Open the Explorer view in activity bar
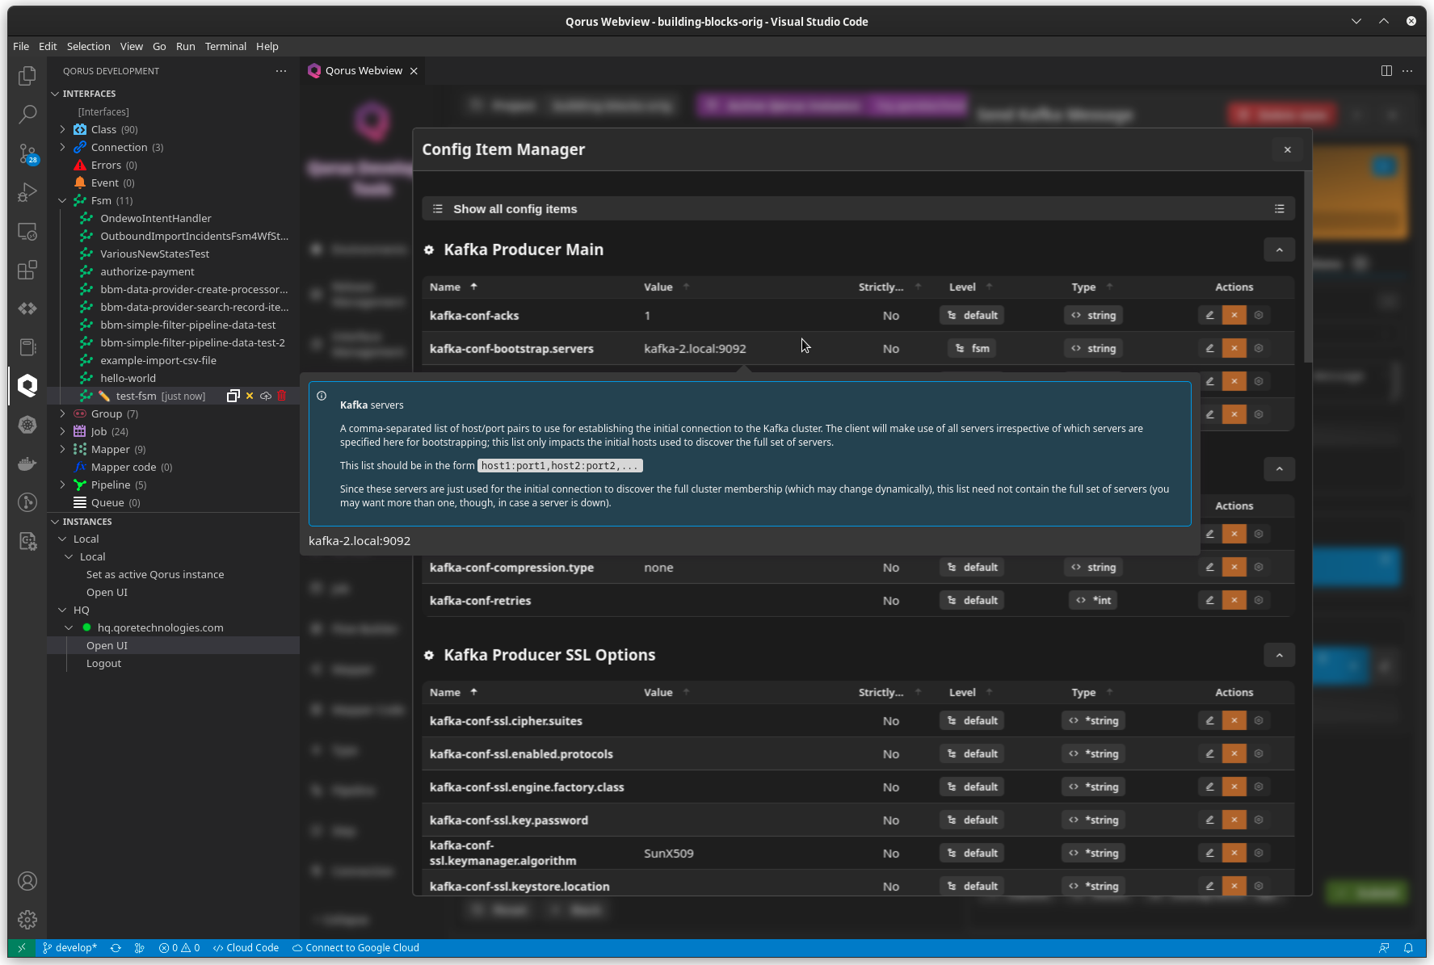Image resolution: width=1434 pixels, height=965 pixels. point(27,76)
